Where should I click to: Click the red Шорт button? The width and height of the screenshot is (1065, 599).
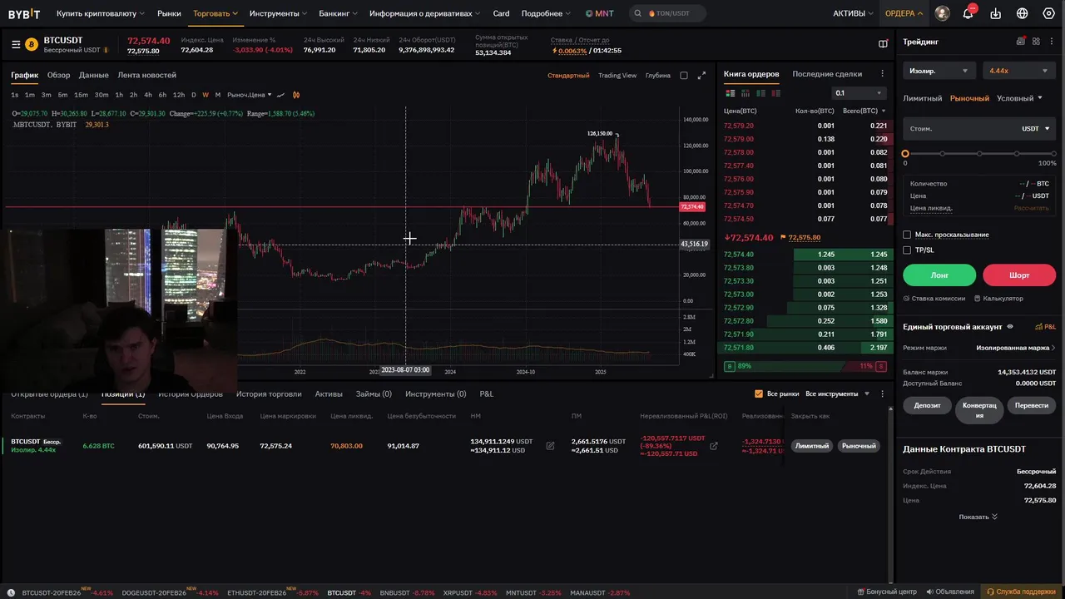(x=1019, y=275)
